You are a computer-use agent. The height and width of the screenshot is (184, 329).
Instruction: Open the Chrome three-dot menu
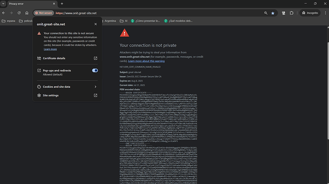[x=326, y=13]
